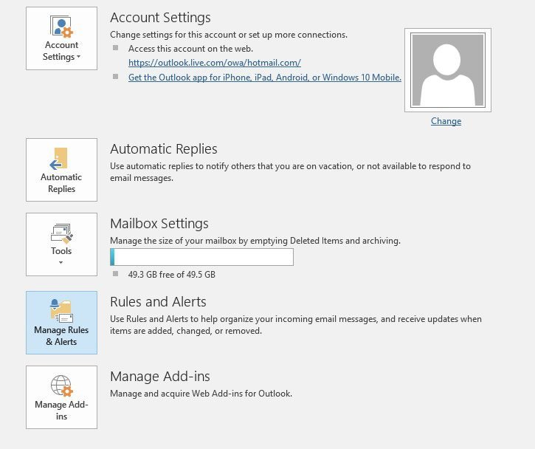
Task: Click the Manage Add-ins heading
Action: (160, 377)
